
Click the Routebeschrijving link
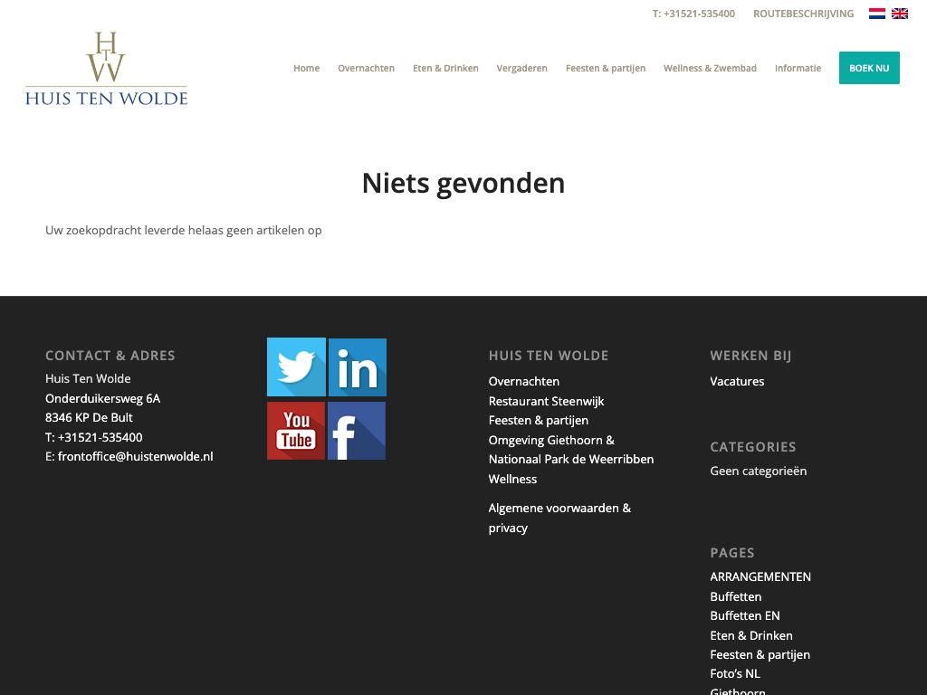point(803,14)
